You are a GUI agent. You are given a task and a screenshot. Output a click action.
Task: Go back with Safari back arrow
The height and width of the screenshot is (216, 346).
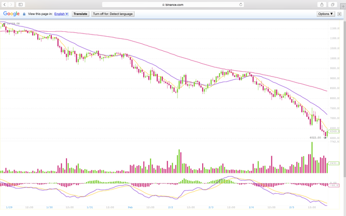coord(4,4)
